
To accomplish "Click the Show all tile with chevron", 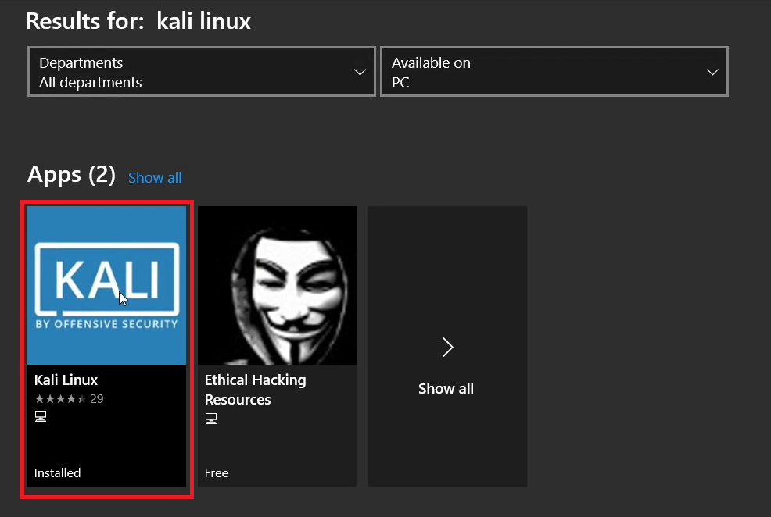I will pyautogui.click(x=447, y=347).
